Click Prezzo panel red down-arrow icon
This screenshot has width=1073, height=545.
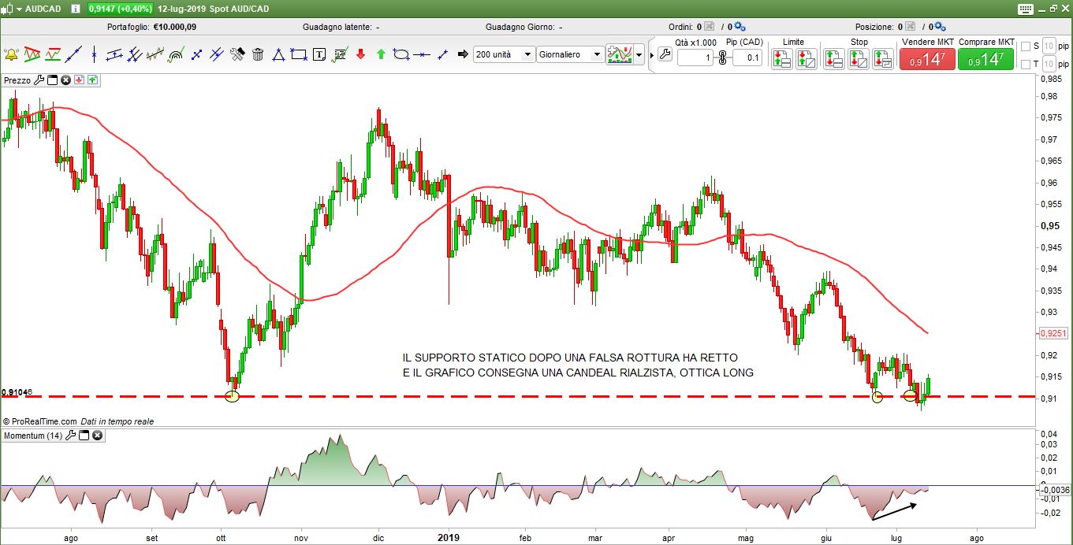[x=80, y=80]
